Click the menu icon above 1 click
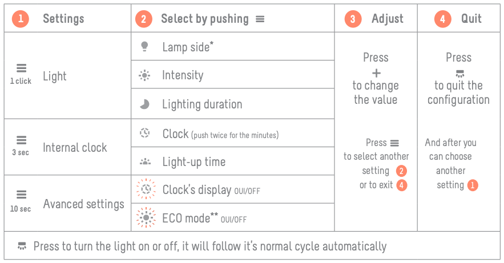This screenshot has width=504, height=263. point(22,68)
